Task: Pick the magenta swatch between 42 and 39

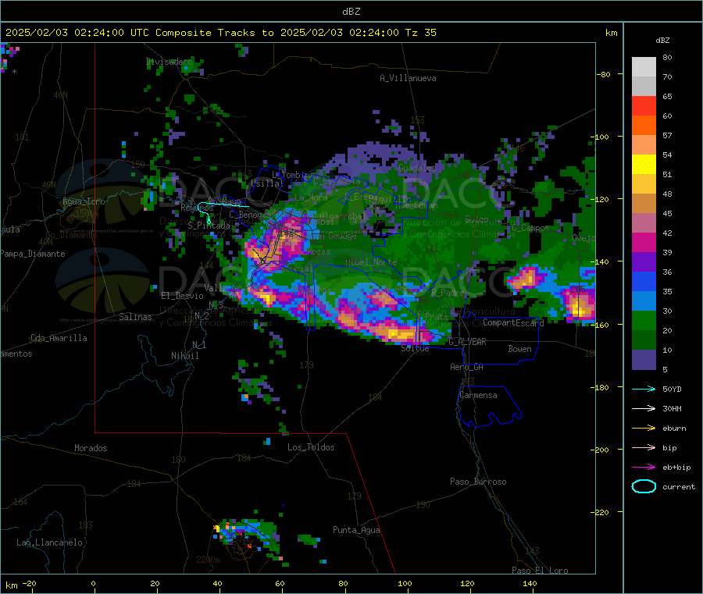Action: point(644,243)
